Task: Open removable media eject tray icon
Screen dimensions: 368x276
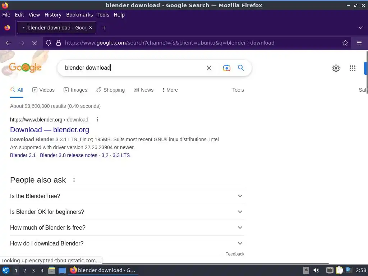Action: coord(306,270)
